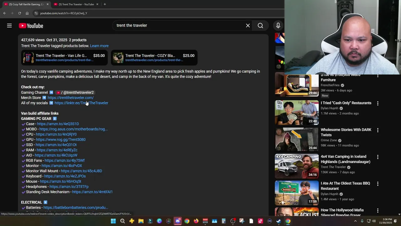Image resolution: width=401 pixels, height=226 pixels.
Task: Reload the current page
Action: coord(19,13)
